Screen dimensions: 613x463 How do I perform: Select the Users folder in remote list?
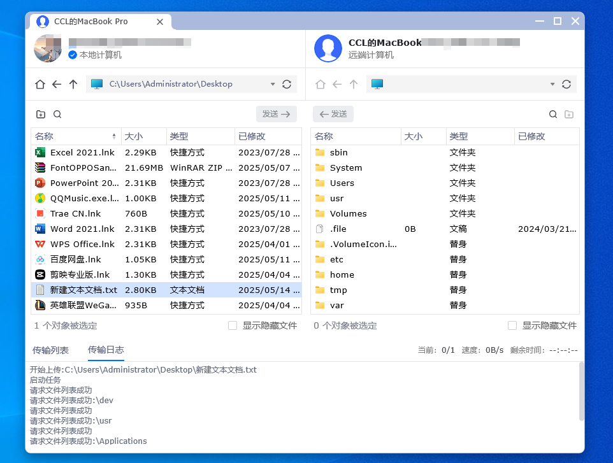click(342, 183)
